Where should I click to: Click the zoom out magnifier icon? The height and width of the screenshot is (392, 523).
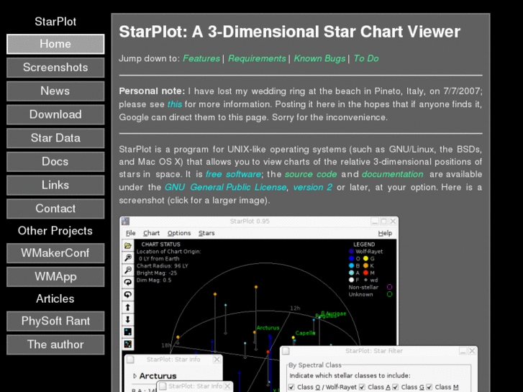[128, 270]
